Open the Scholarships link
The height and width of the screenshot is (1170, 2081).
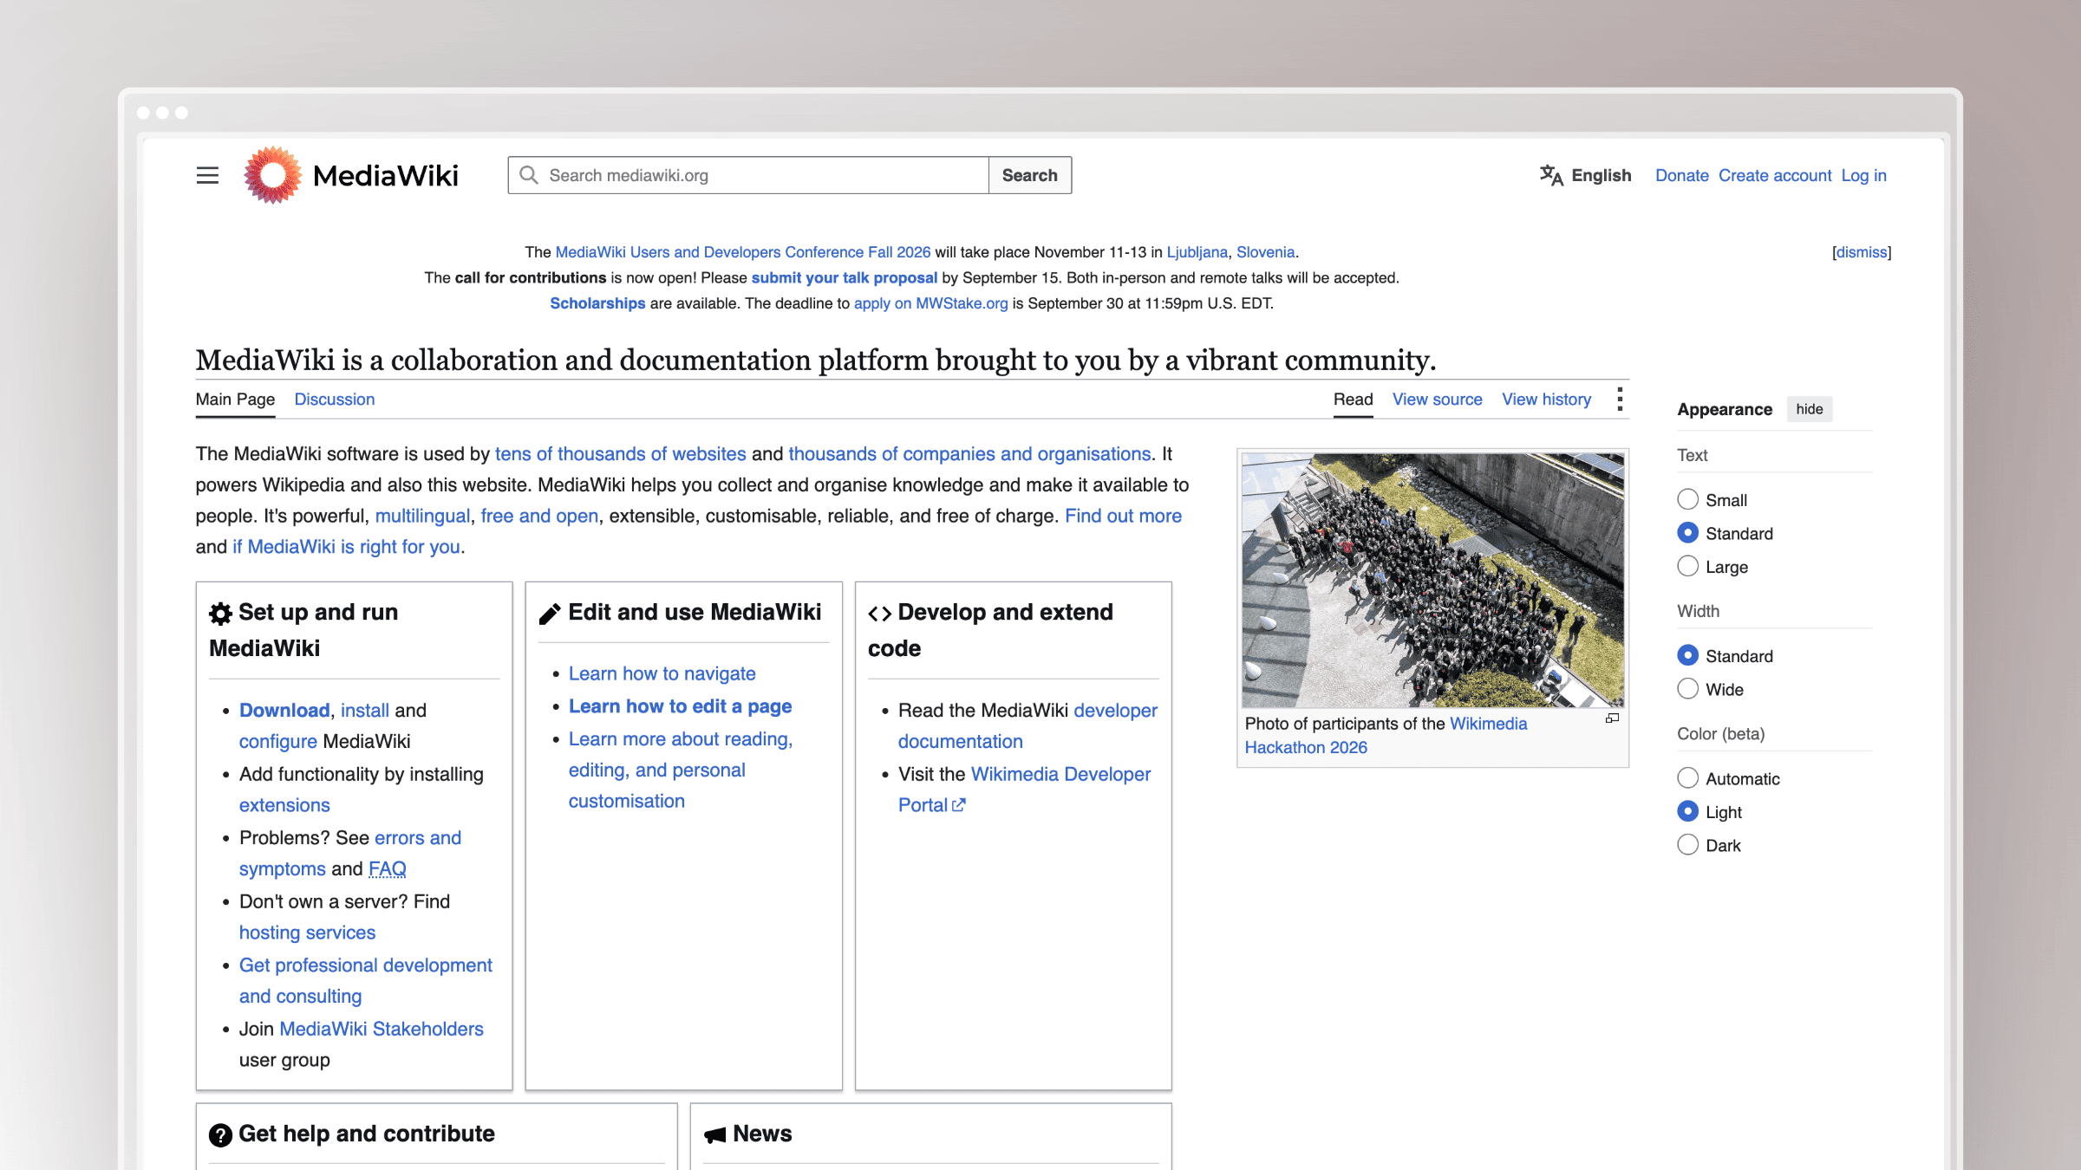tap(597, 303)
